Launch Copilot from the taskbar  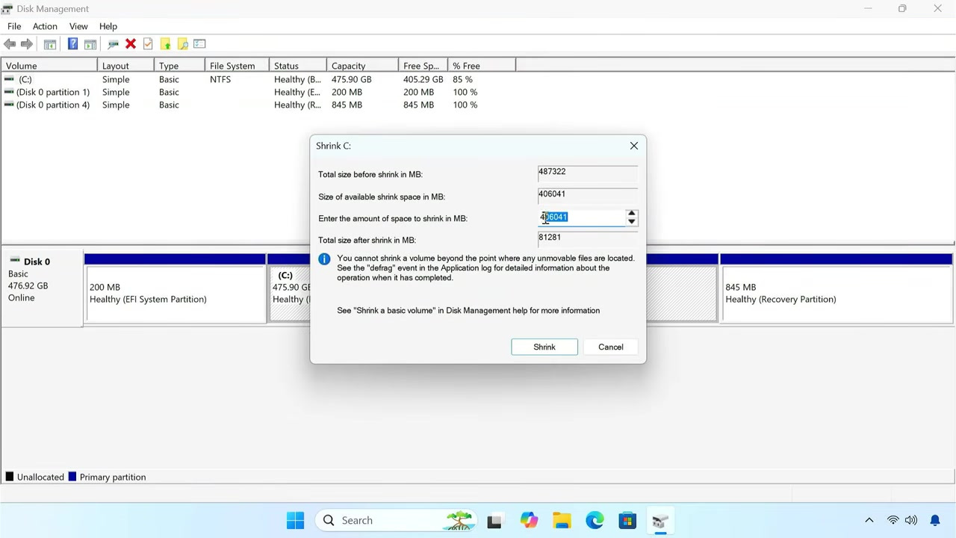pyautogui.click(x=529, y=520)
